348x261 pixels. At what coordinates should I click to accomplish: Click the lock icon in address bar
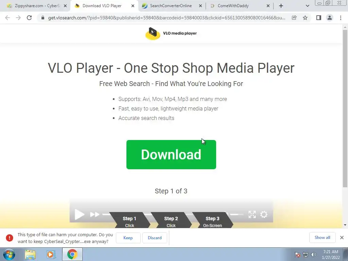(x=43, y=18)
